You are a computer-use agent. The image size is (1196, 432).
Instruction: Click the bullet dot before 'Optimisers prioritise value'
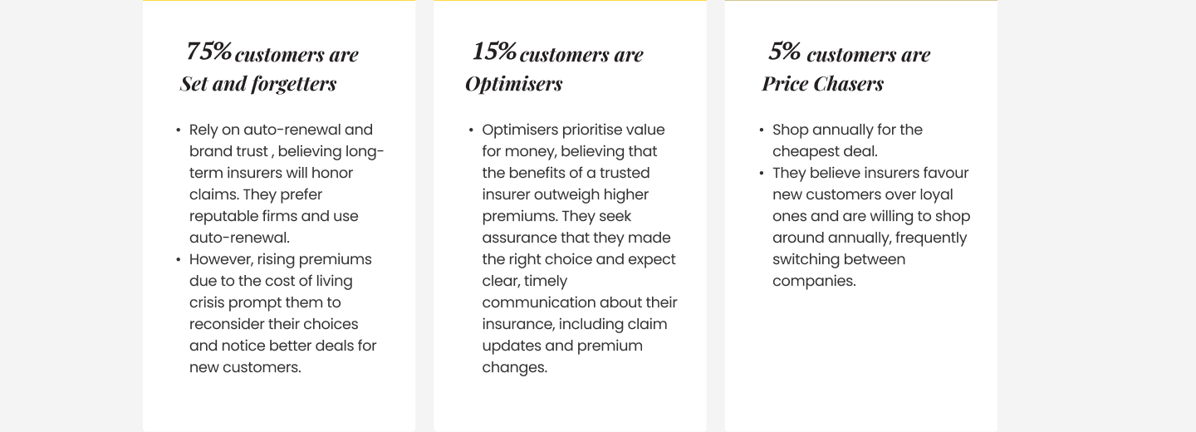472,130
